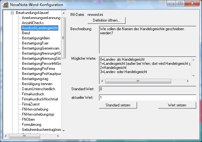The height and width of the screenshot is (142, 202).
Task: Select Bestätigung trennen tree item
Action: pos(37,84)
